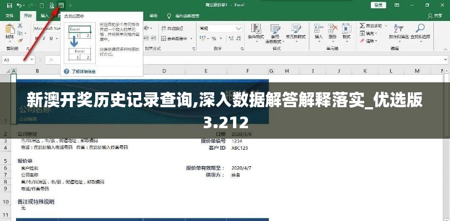Click the cancel X in formula bar
This screenshot has height=221, width=450.
click(51, 60)
